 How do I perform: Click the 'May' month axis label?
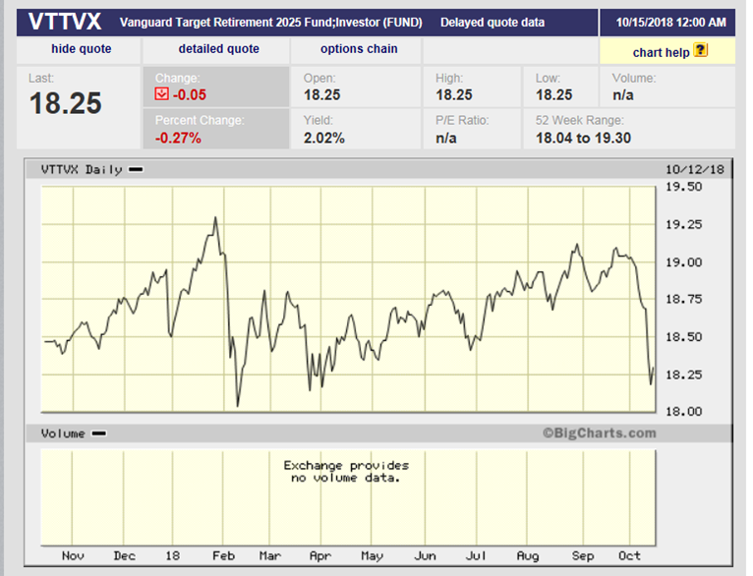373,555
